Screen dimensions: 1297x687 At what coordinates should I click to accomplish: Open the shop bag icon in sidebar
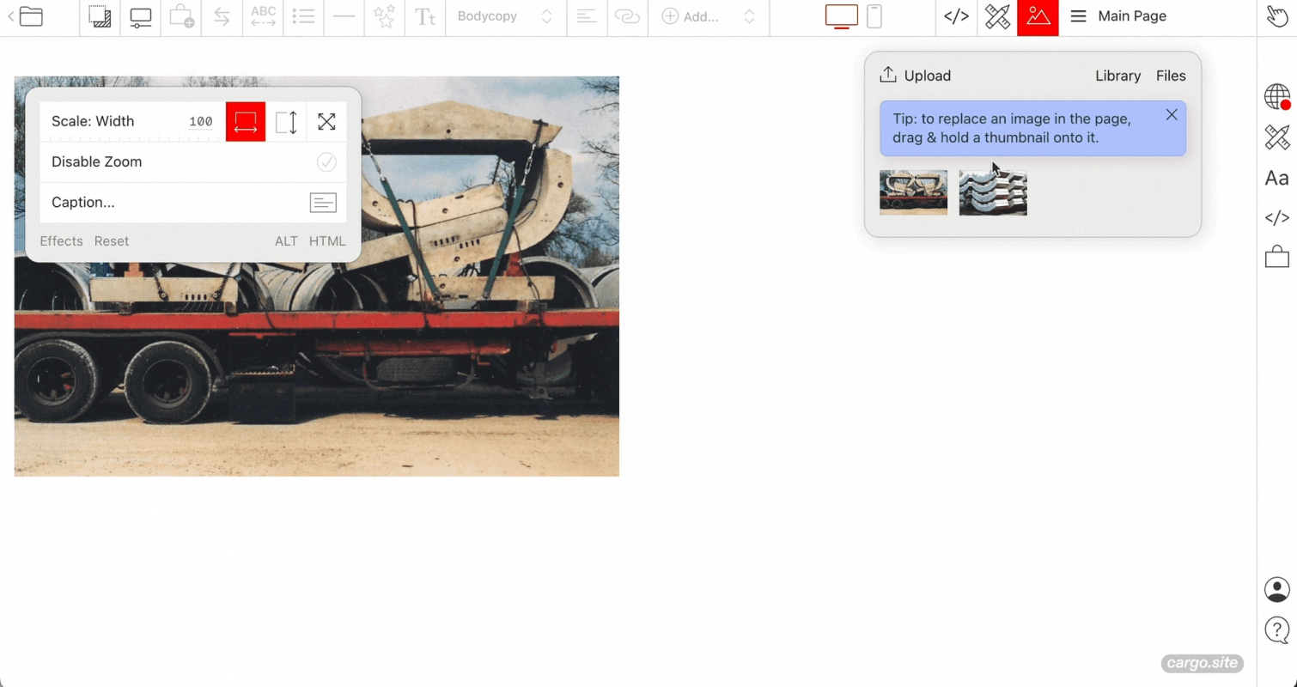1277,256
